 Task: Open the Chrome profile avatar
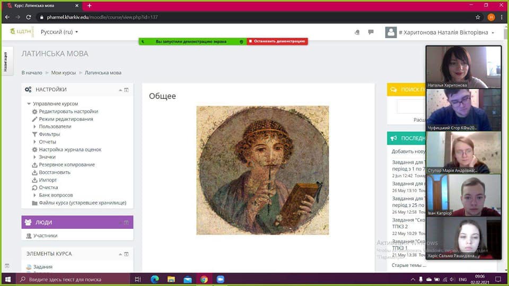491,17
